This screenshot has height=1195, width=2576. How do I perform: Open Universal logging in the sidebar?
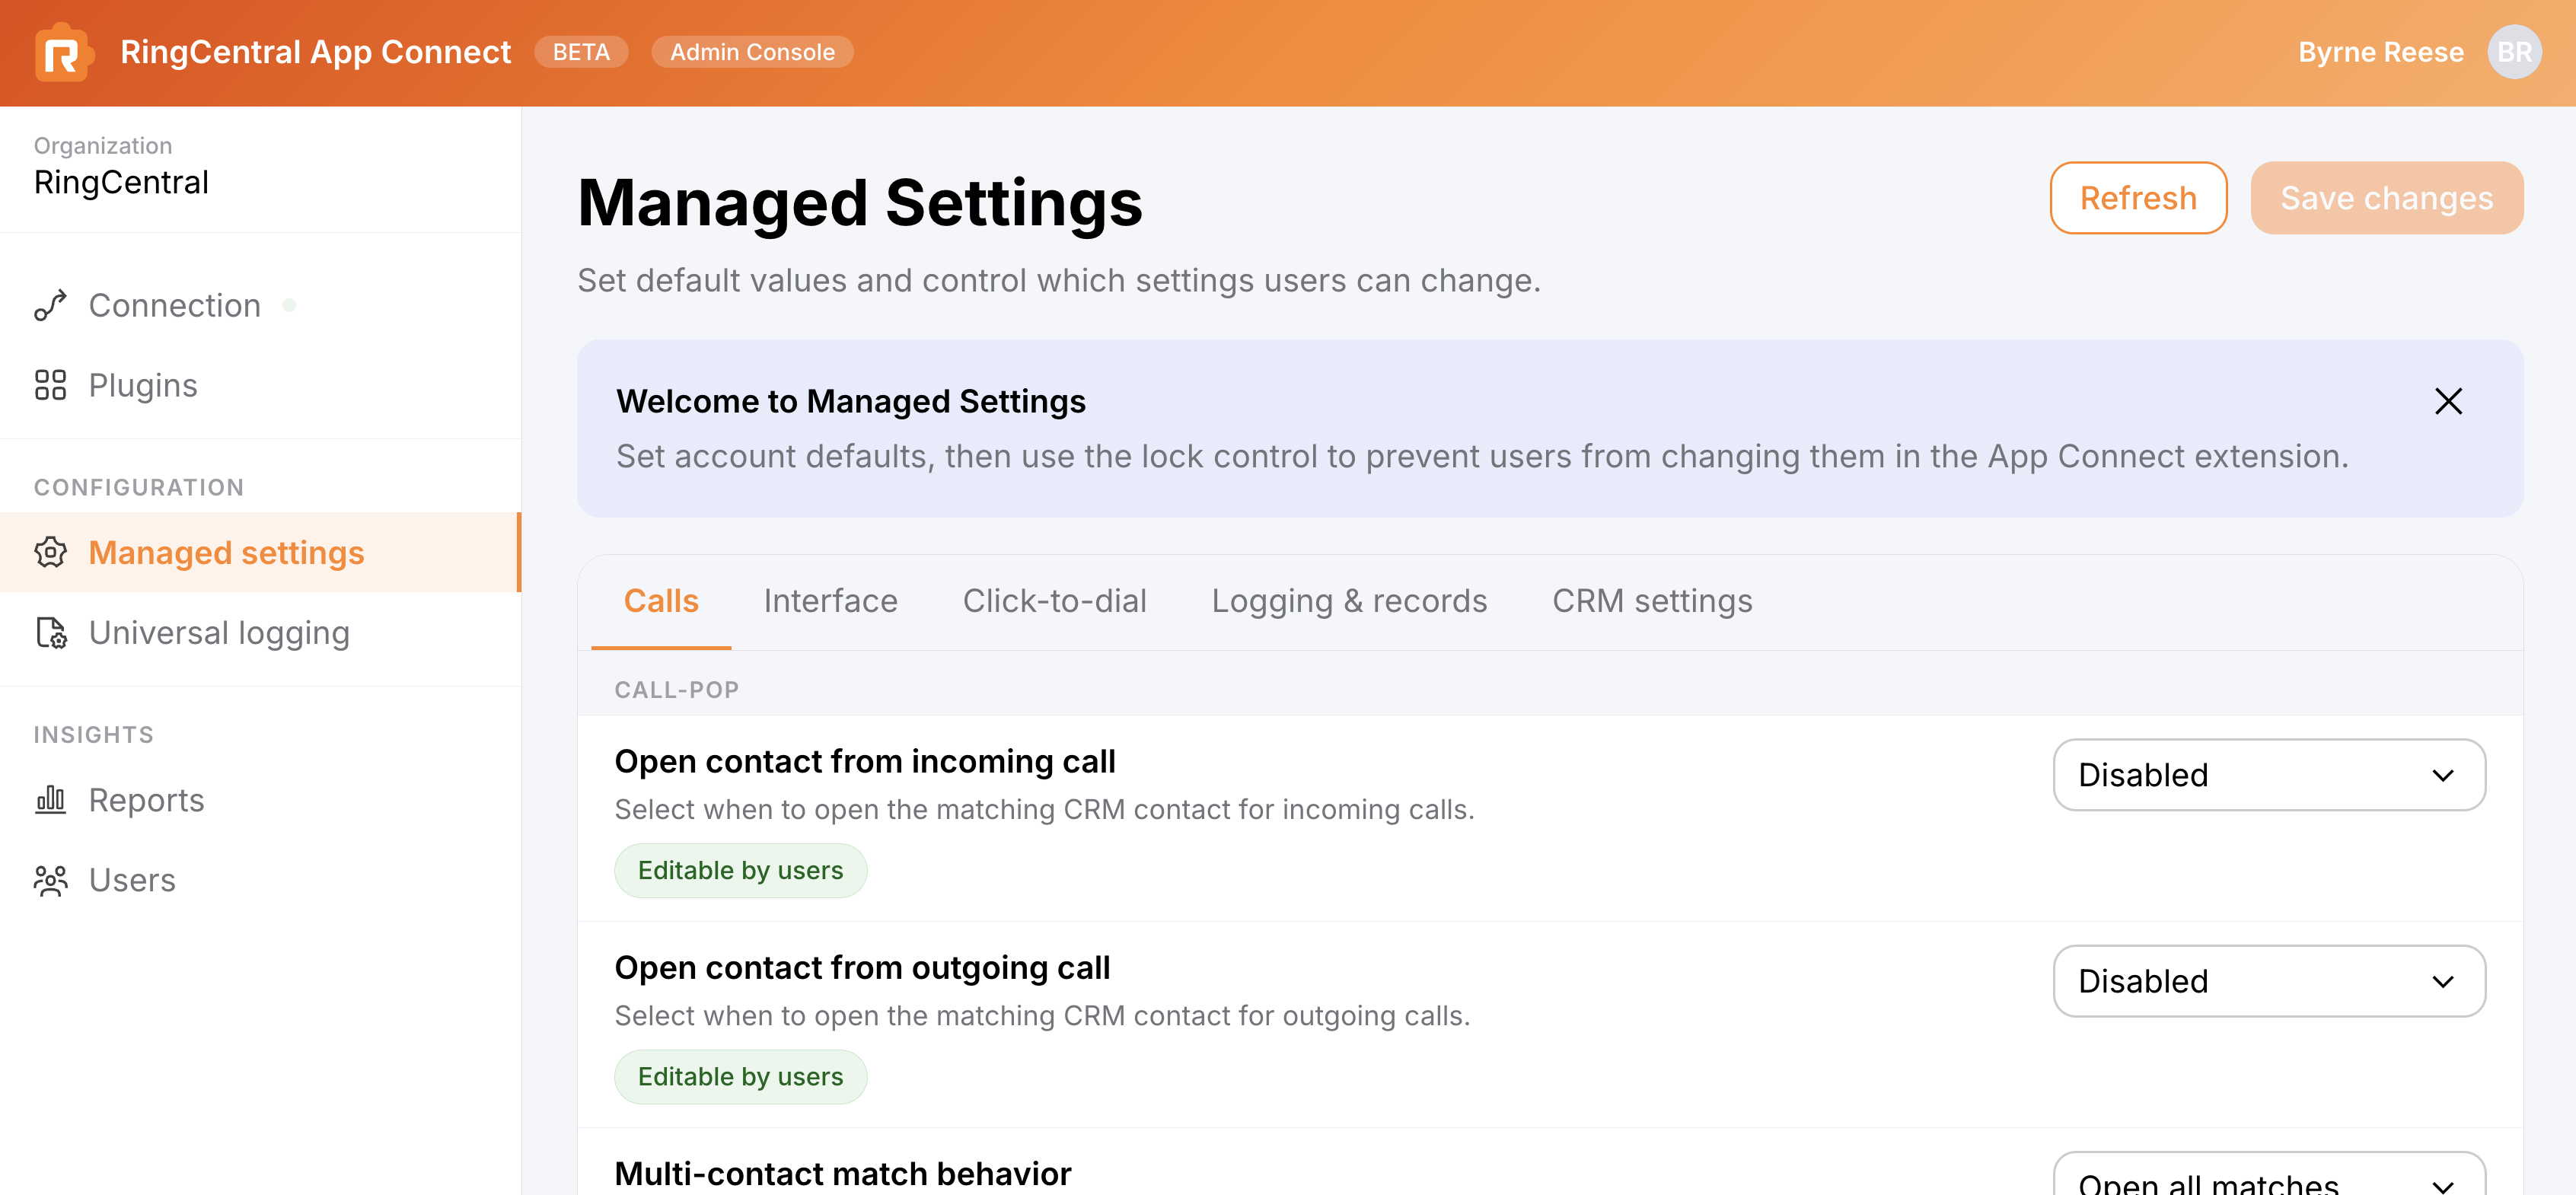point(260,632)
